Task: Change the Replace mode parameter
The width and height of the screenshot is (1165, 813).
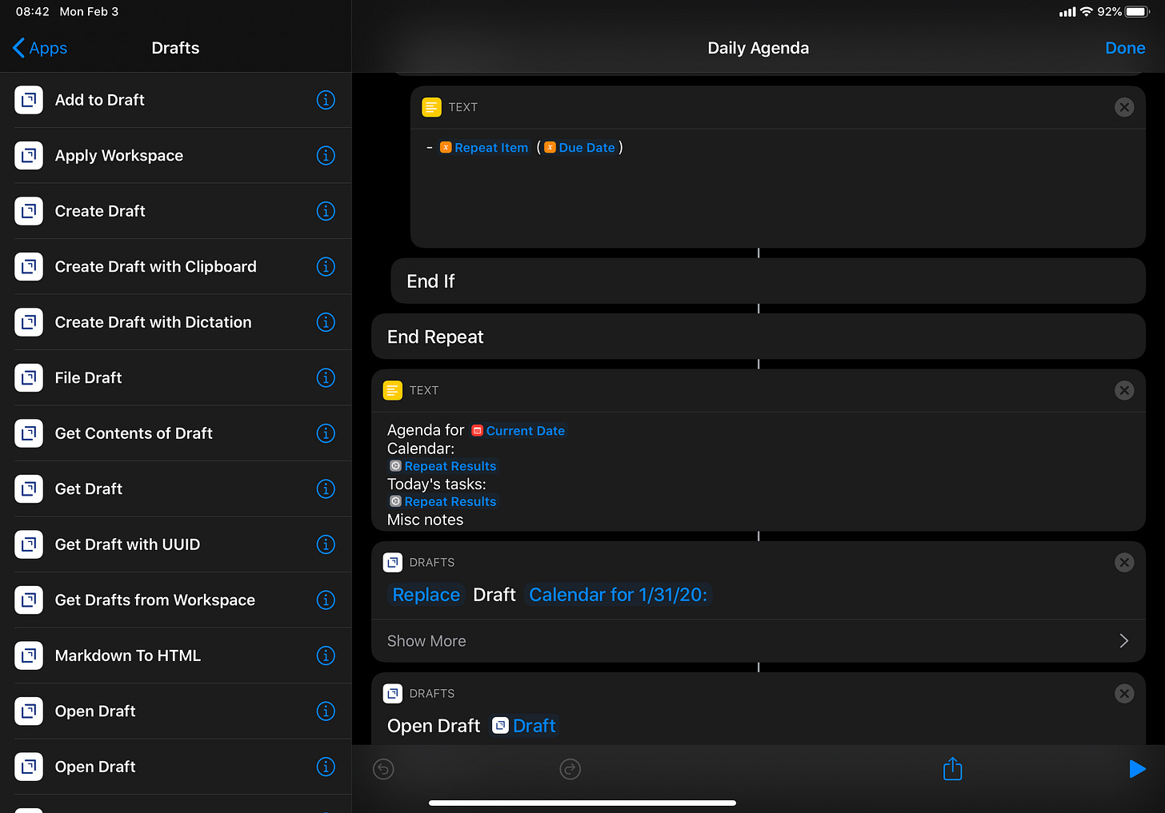Action: [x=426, y=595]
